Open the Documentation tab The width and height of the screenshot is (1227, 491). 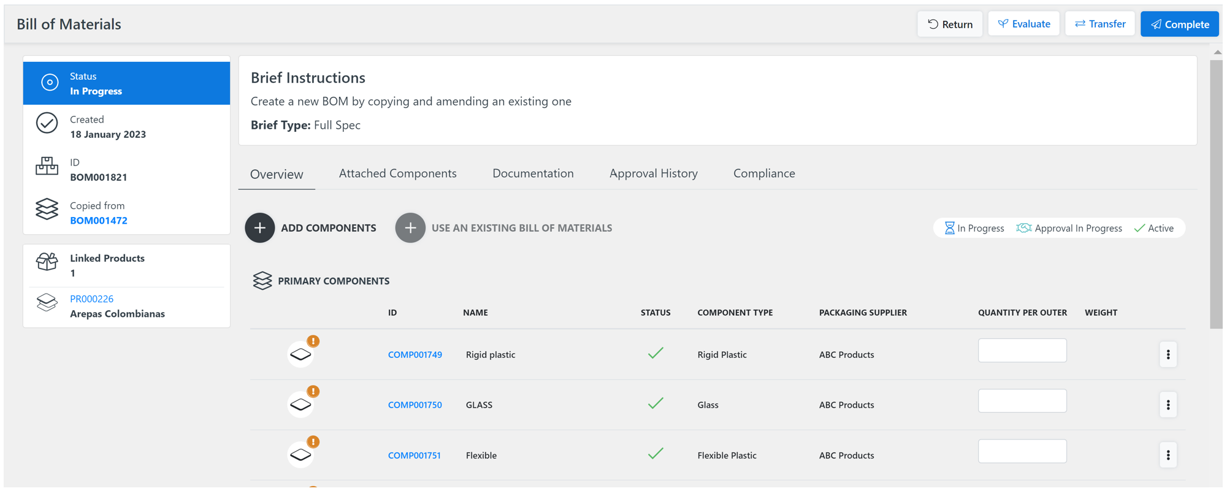pos(533,173)
